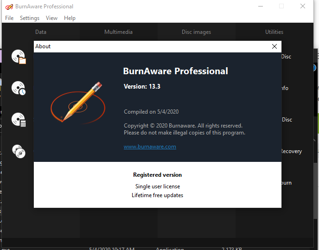Minimize the BurnAware Professional window
The image size is (319, 250).
point(261,6)
